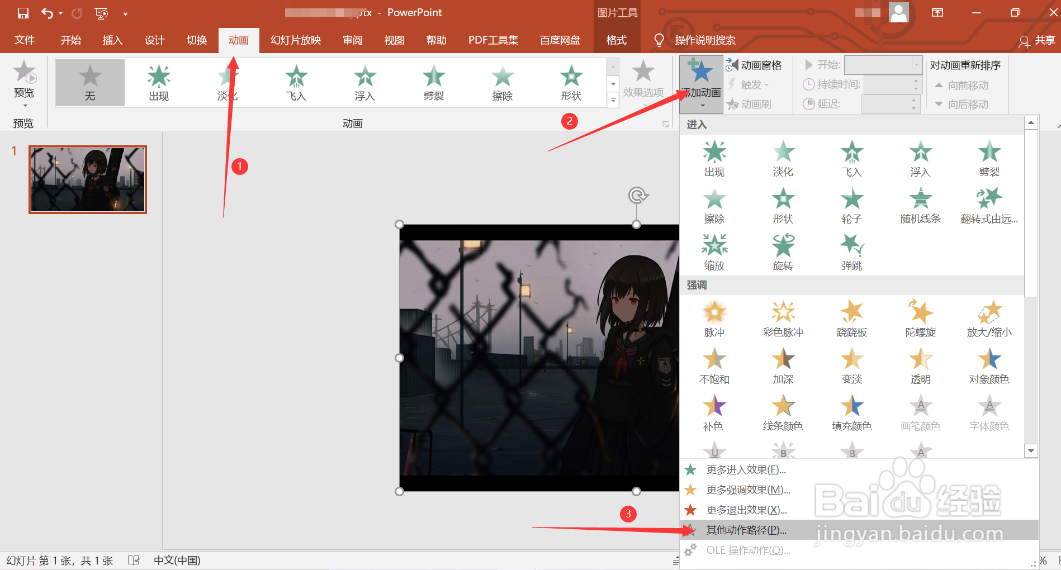Image resolution: width=1061 pixels, height=570 pixels.
Task: Open the 触发 dropdown
Action: 749,84
